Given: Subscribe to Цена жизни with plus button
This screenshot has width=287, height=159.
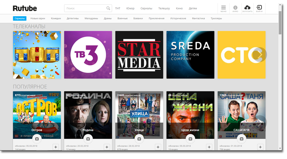Looking at the screenshot, I should click(209, 147).
